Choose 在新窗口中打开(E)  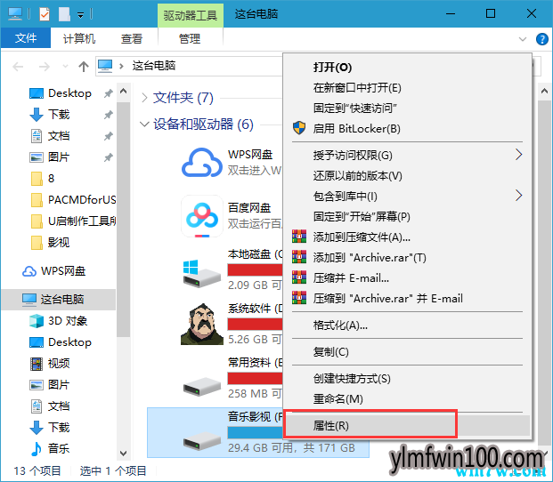point(408,88)
